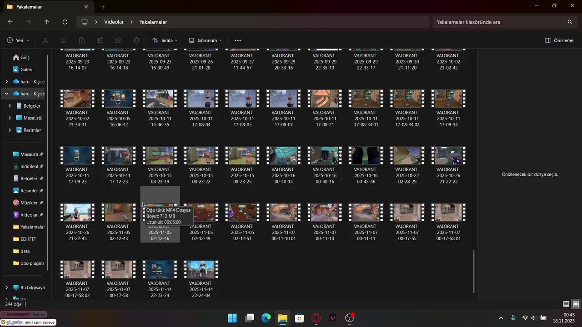Launch Microsoft Edge from taskbar
This screenshot has width=582, height=327.
click(x=266, y=318)
